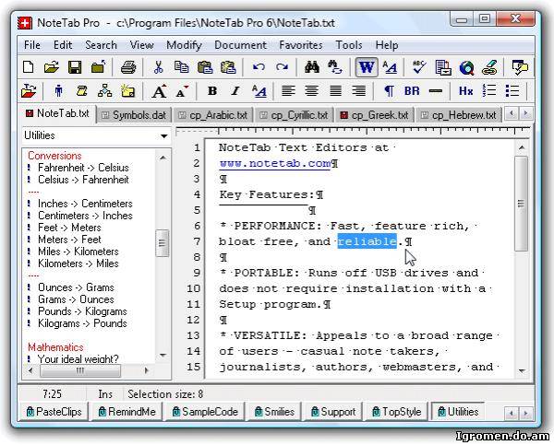Click the highlighted word reliable

[x=367, y=241]
